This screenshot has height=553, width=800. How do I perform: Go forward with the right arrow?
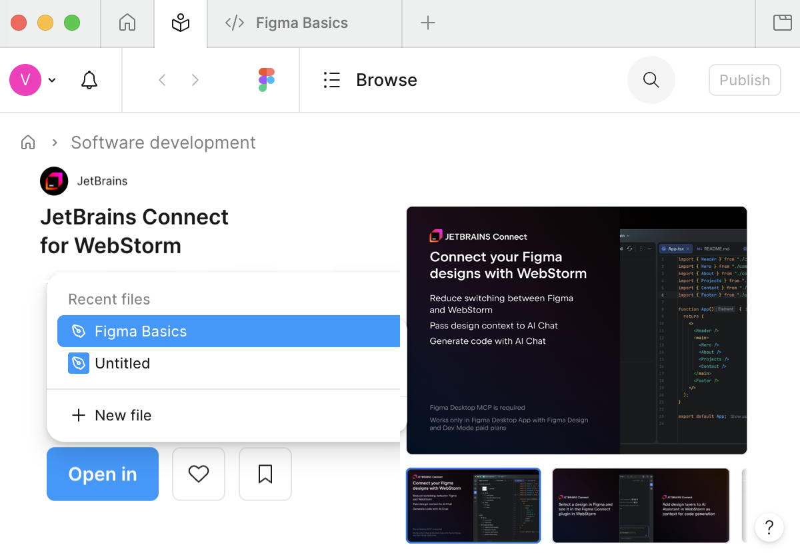click(195, 80)
